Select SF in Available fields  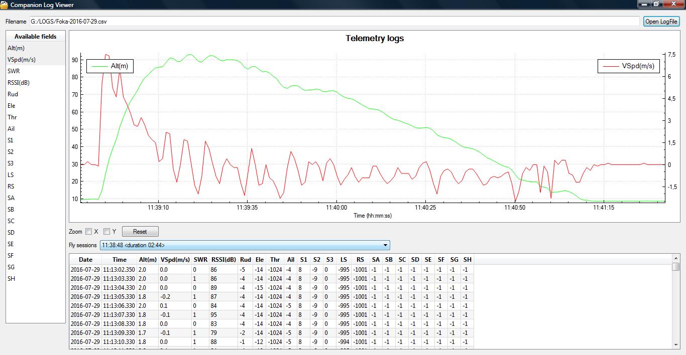point(36,256)
